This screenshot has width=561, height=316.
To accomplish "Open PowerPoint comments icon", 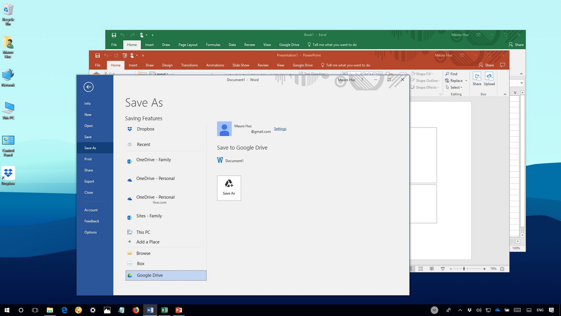I will point(502,65).
